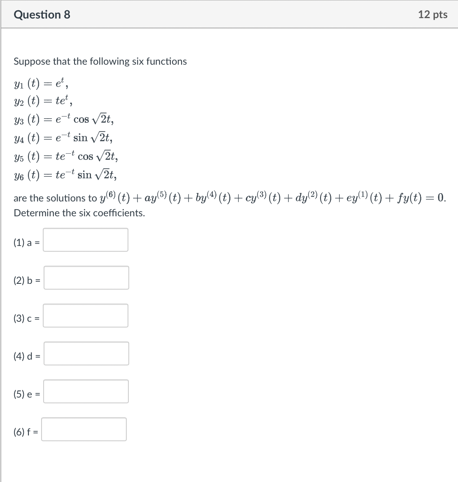Image resolution: width=458 pixels, height=482 pixels.
Task: Click the y3(t) cosine function line
Action: (x=64, y=119)
